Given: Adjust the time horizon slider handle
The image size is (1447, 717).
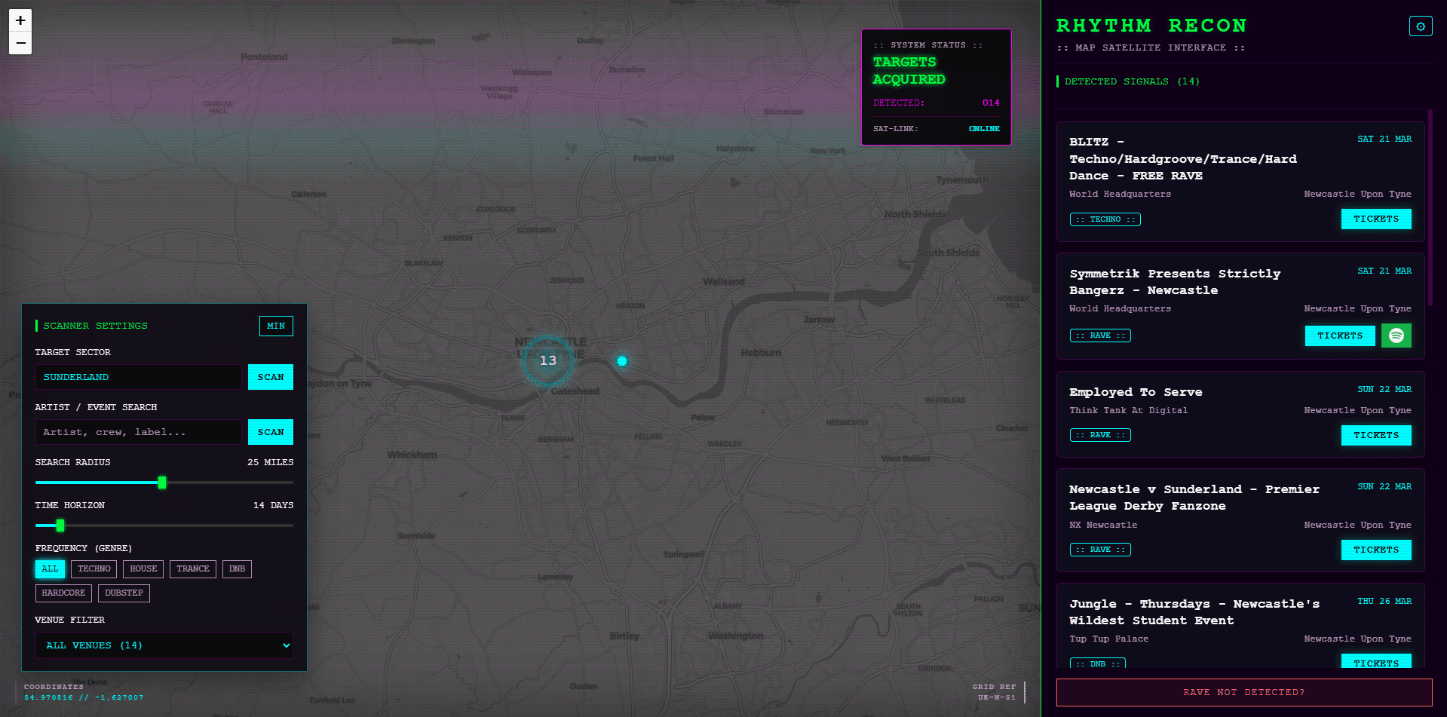Looking at the screenshot, I should [x=60, y=525].
